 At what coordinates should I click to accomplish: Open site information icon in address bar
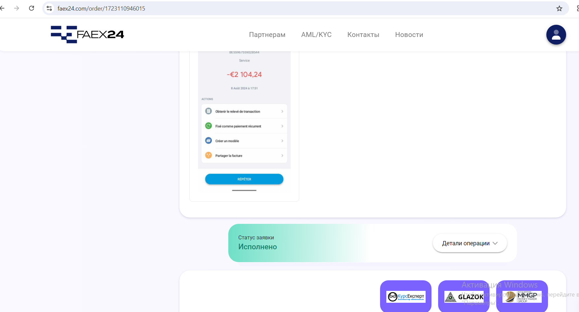(x=49, y=8)
